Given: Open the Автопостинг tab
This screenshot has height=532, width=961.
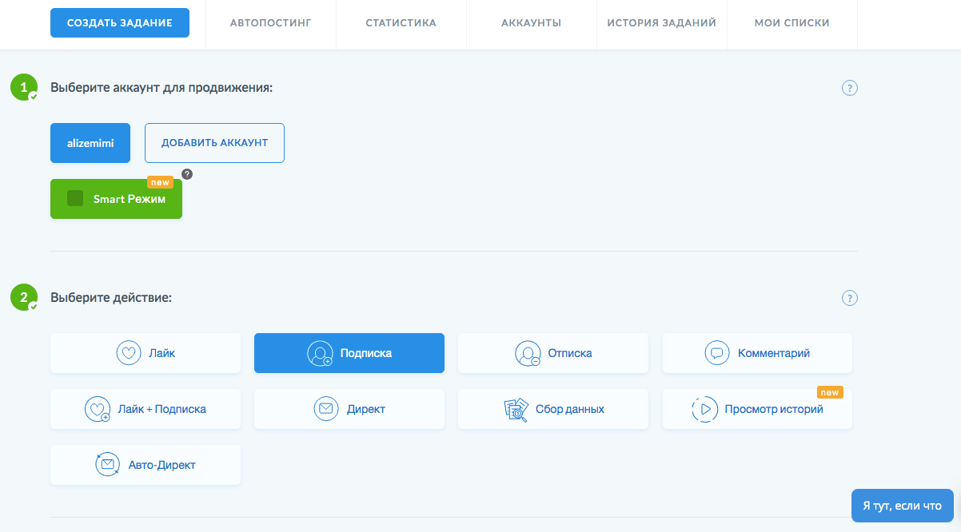Looking at the screenshot, I should tap(270, 23).
